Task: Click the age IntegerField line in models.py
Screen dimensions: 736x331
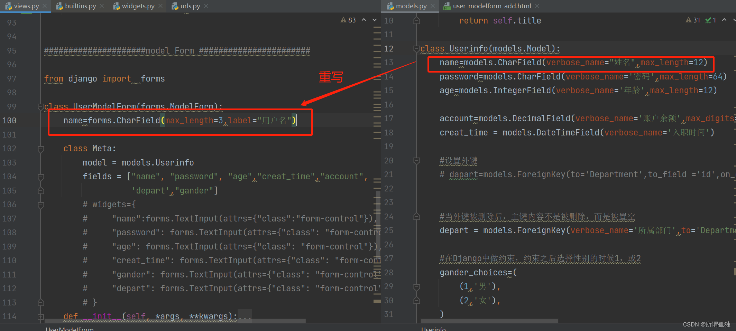Action: [578, 91]
